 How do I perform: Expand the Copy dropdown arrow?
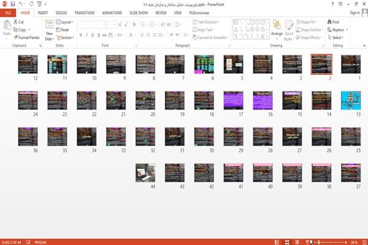pyautogui.click(x=29, y=30)
